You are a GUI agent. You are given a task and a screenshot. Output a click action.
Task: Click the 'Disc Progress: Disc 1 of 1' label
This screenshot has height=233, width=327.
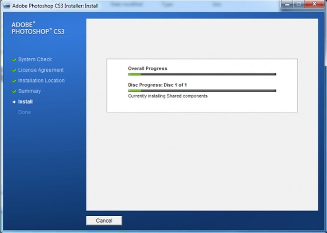[x=157, y=85]
